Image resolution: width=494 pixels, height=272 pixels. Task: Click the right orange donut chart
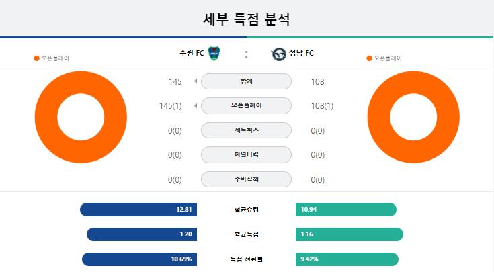tap(413, 117)
